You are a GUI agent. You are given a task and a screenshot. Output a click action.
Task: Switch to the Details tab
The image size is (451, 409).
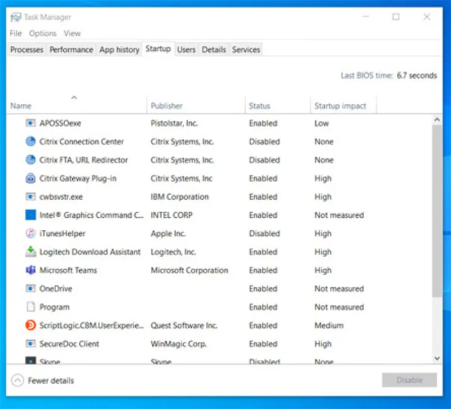214,50
